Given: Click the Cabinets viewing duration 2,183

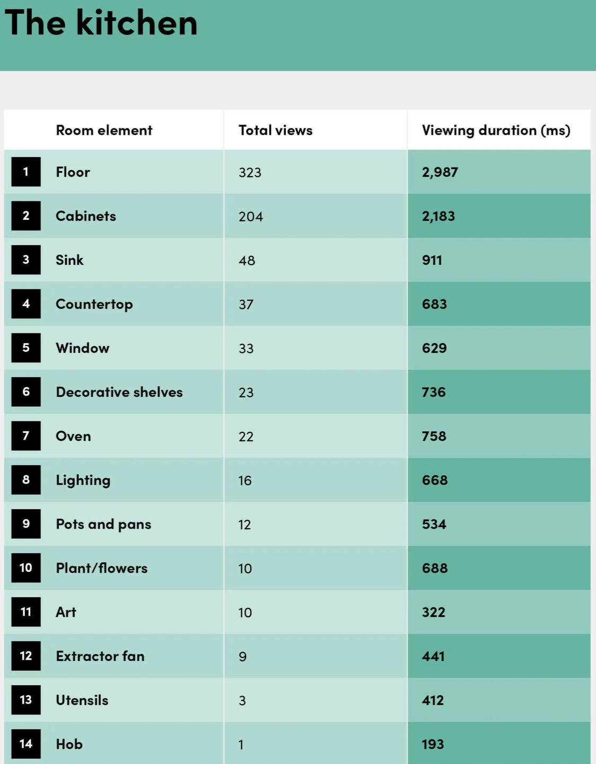Looking at the screenshot, I should (x=438, y=216).
